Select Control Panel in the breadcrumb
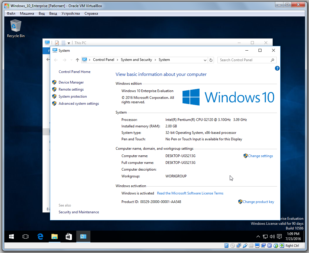 104,60
